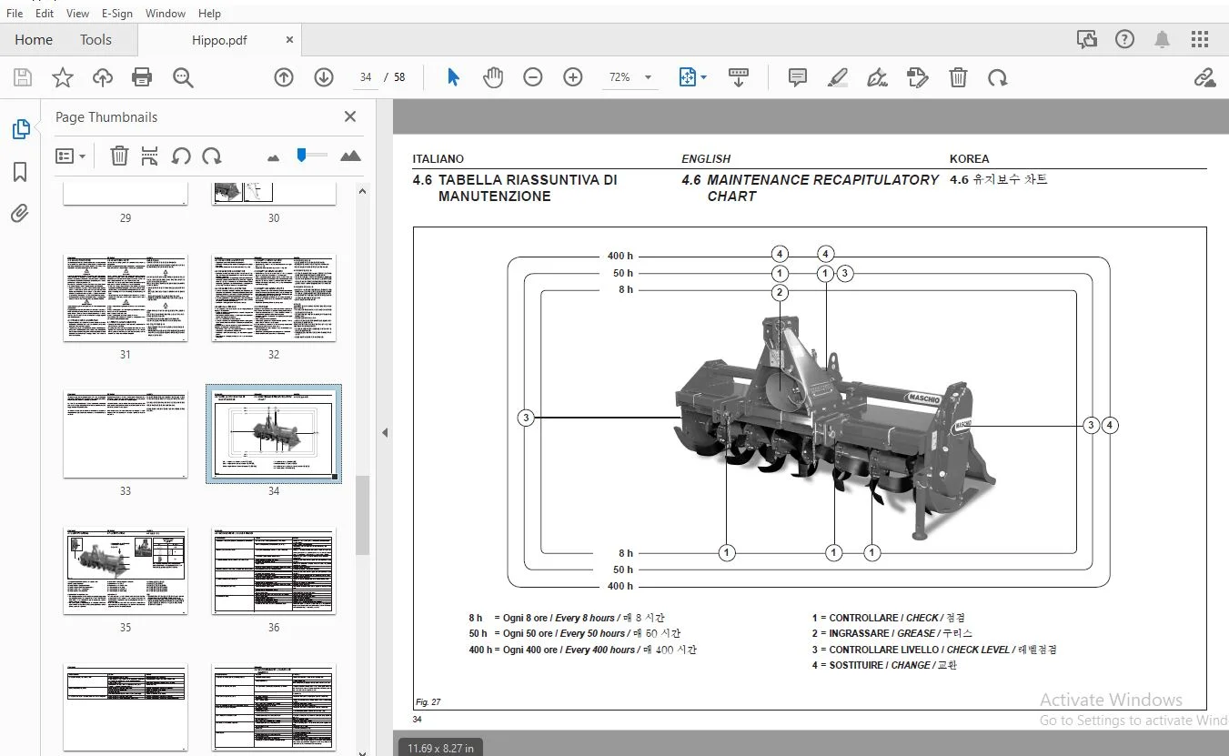Activate the Hand pan tool

(x=493, y=78)
